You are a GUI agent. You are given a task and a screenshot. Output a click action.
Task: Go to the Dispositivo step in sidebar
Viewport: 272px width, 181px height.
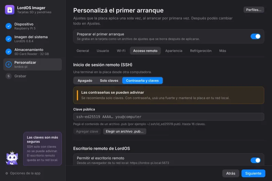(33, 26)
